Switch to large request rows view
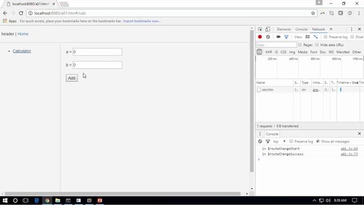364x205 pixels. coord(308,36)
